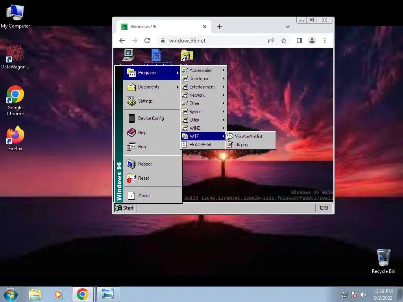Click the Windows 7 Start orb

pyautogui.click(x=11, y=294)
